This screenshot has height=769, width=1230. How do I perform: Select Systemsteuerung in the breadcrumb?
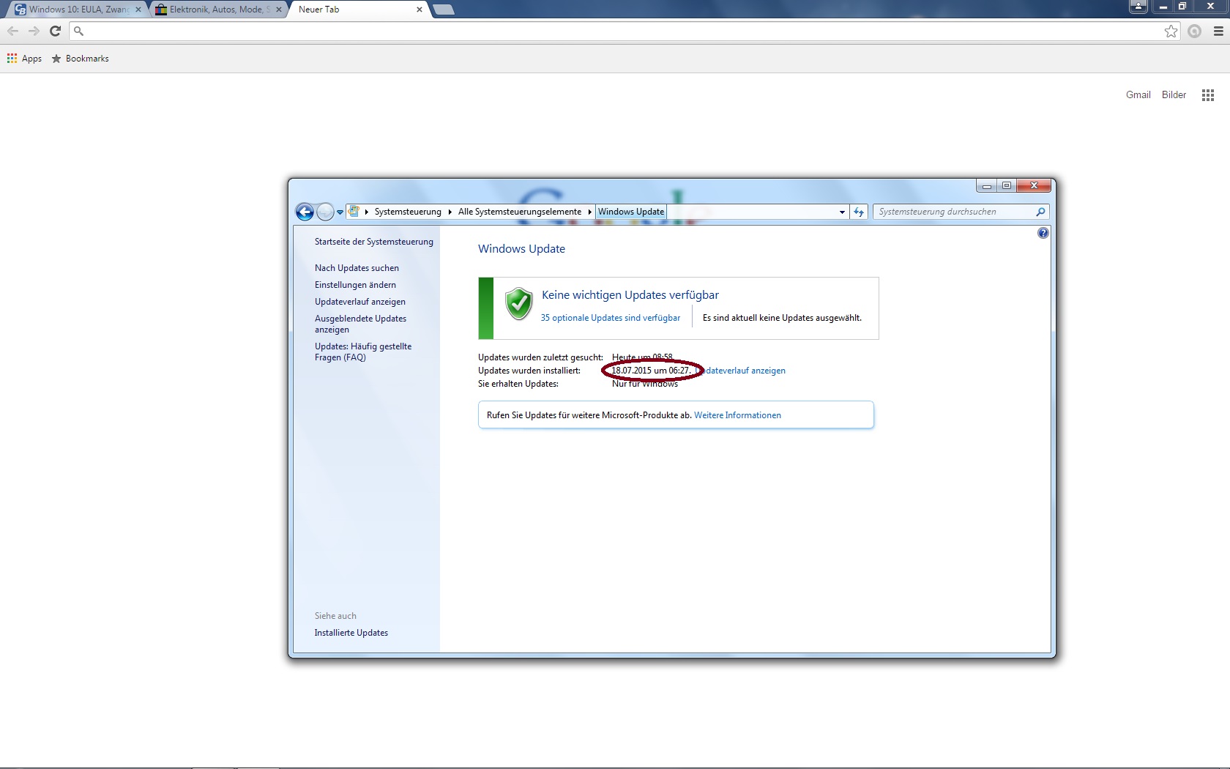pos(408,212)
